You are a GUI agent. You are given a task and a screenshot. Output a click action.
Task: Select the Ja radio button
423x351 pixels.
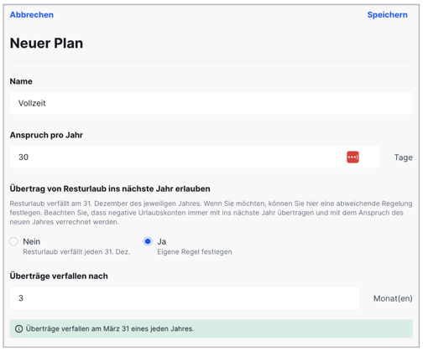(x=148, y=241)
